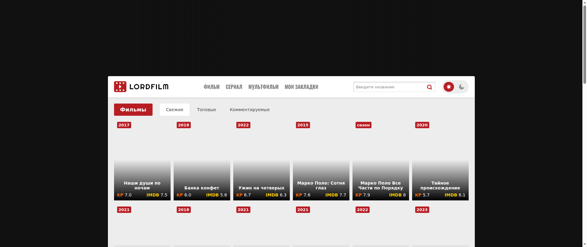The image size is (587, 247).
Task: Open the Мультфильм menu
Action: [263, 87]
